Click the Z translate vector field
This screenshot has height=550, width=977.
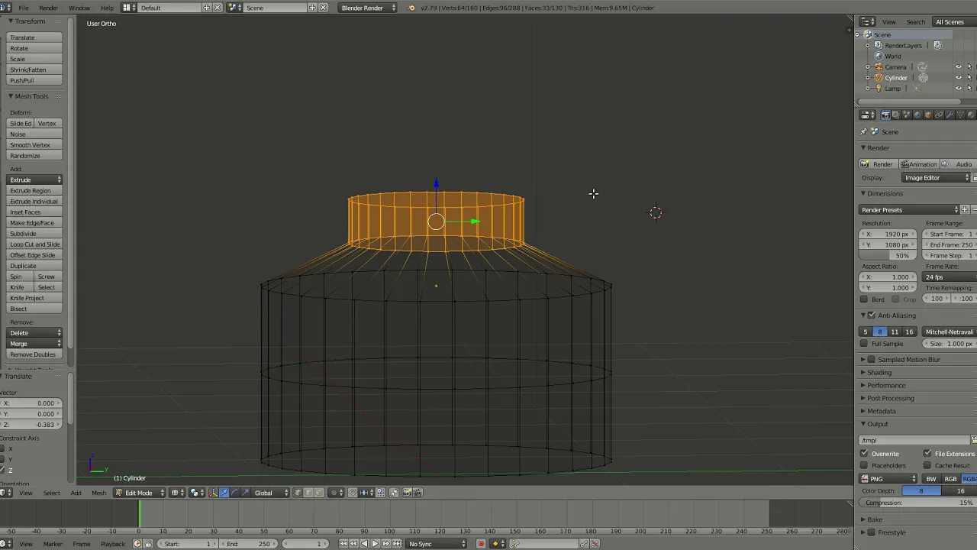point(31,425)
